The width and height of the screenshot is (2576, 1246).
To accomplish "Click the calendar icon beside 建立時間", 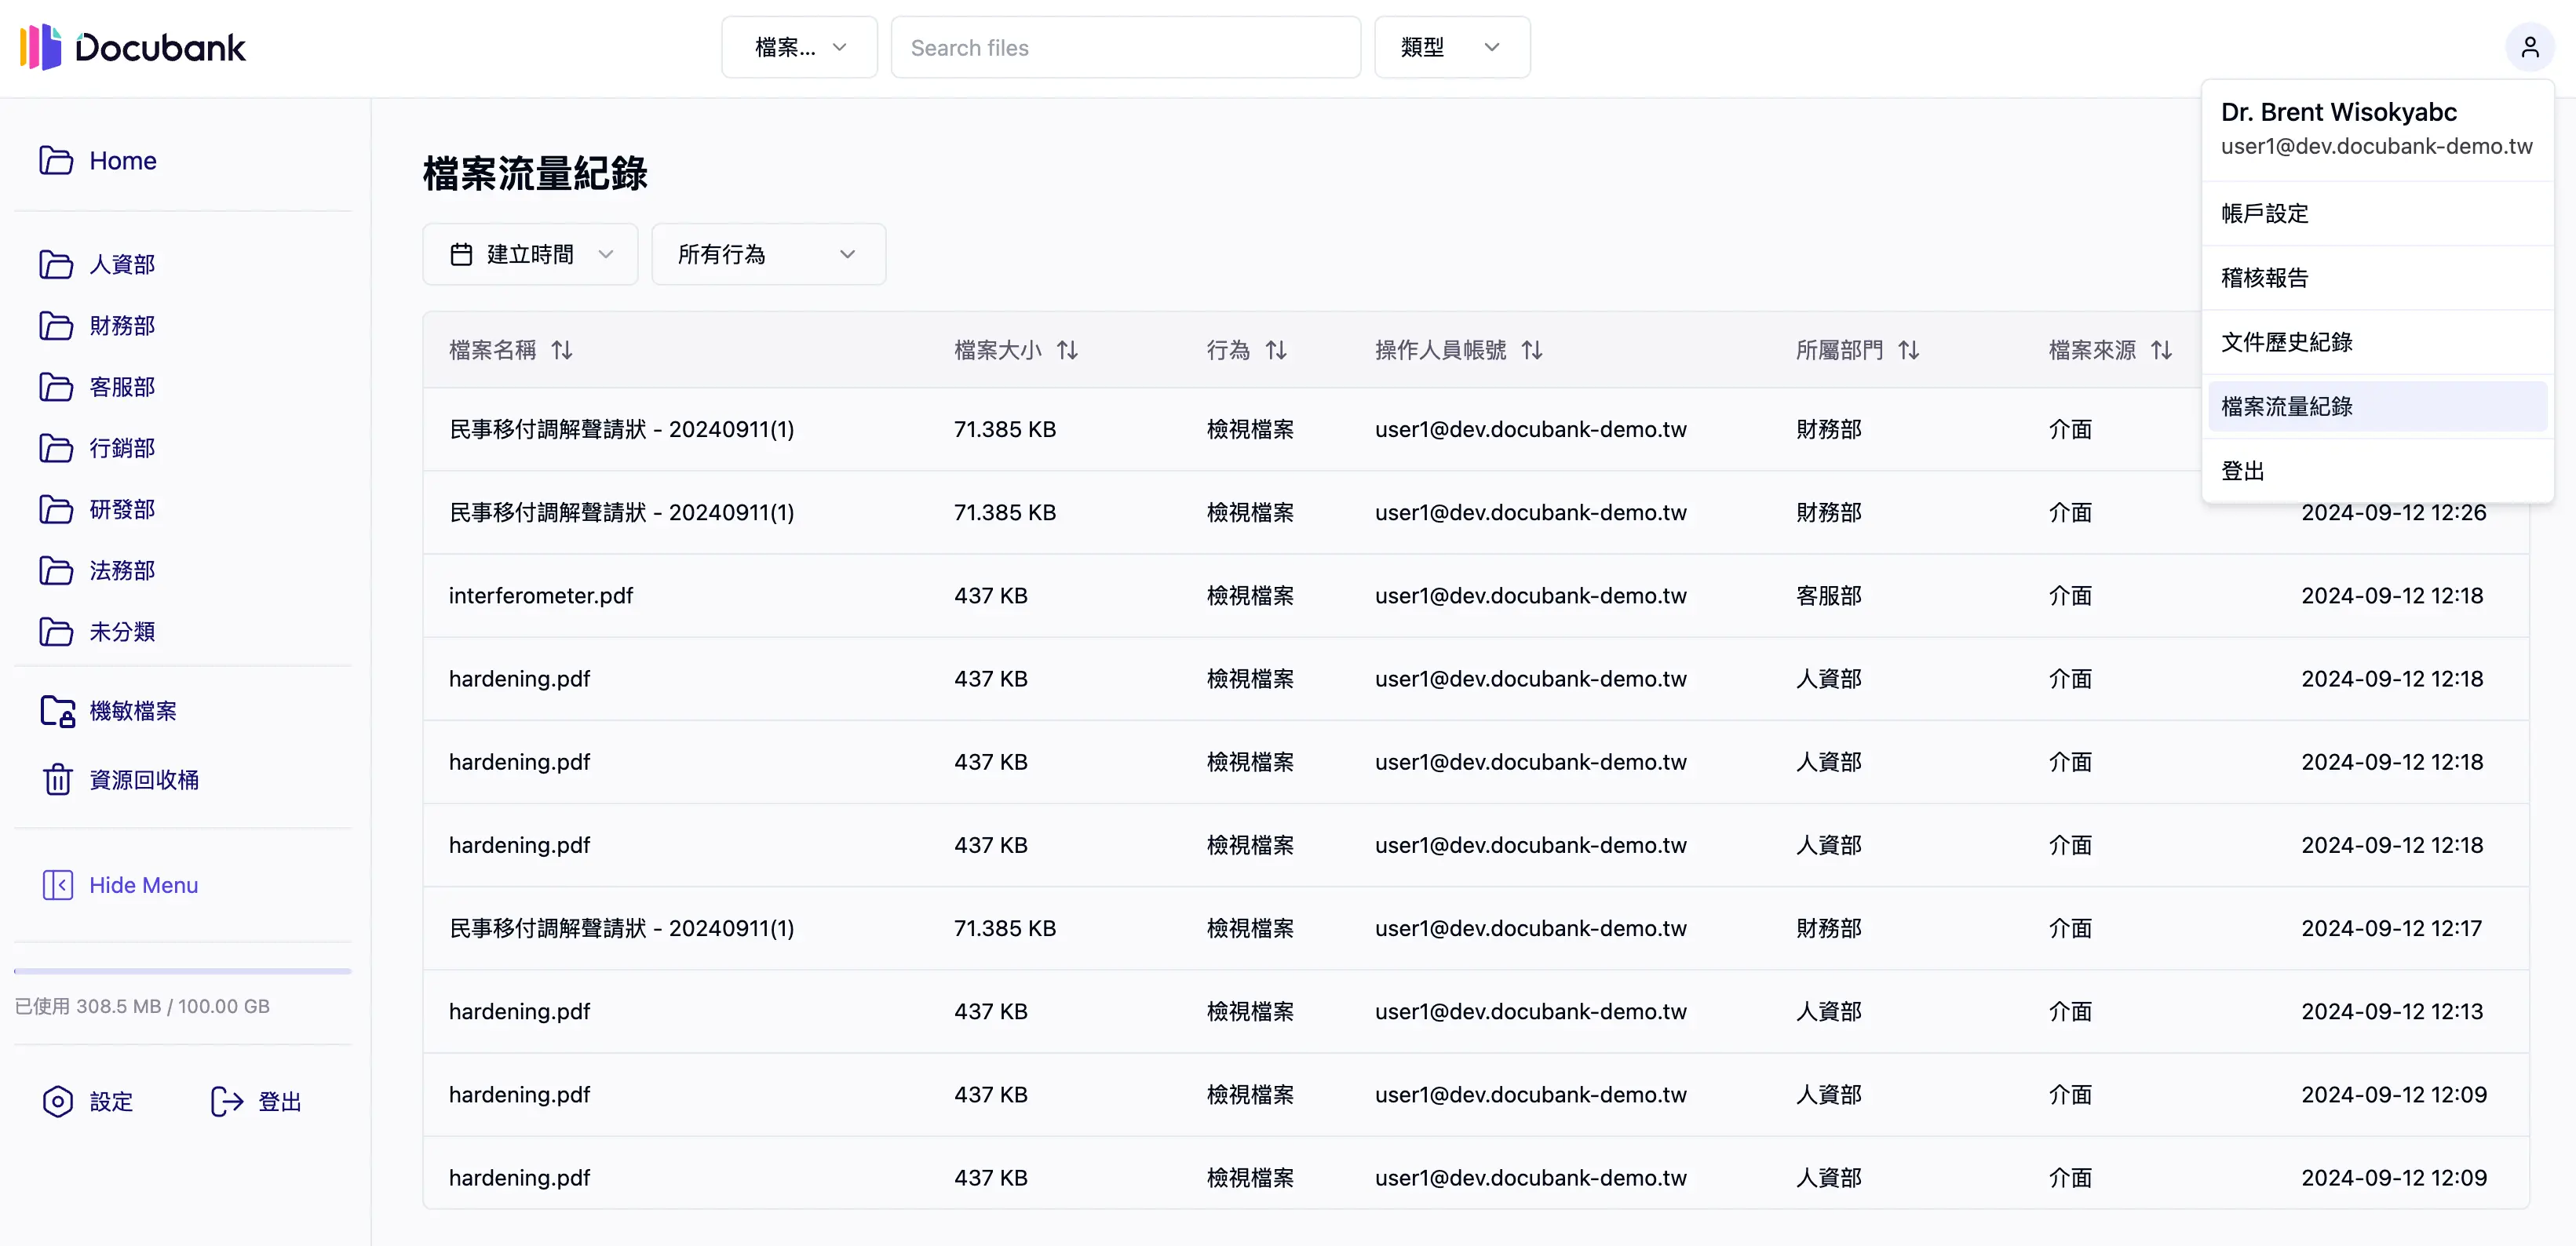I will point(462,254).
